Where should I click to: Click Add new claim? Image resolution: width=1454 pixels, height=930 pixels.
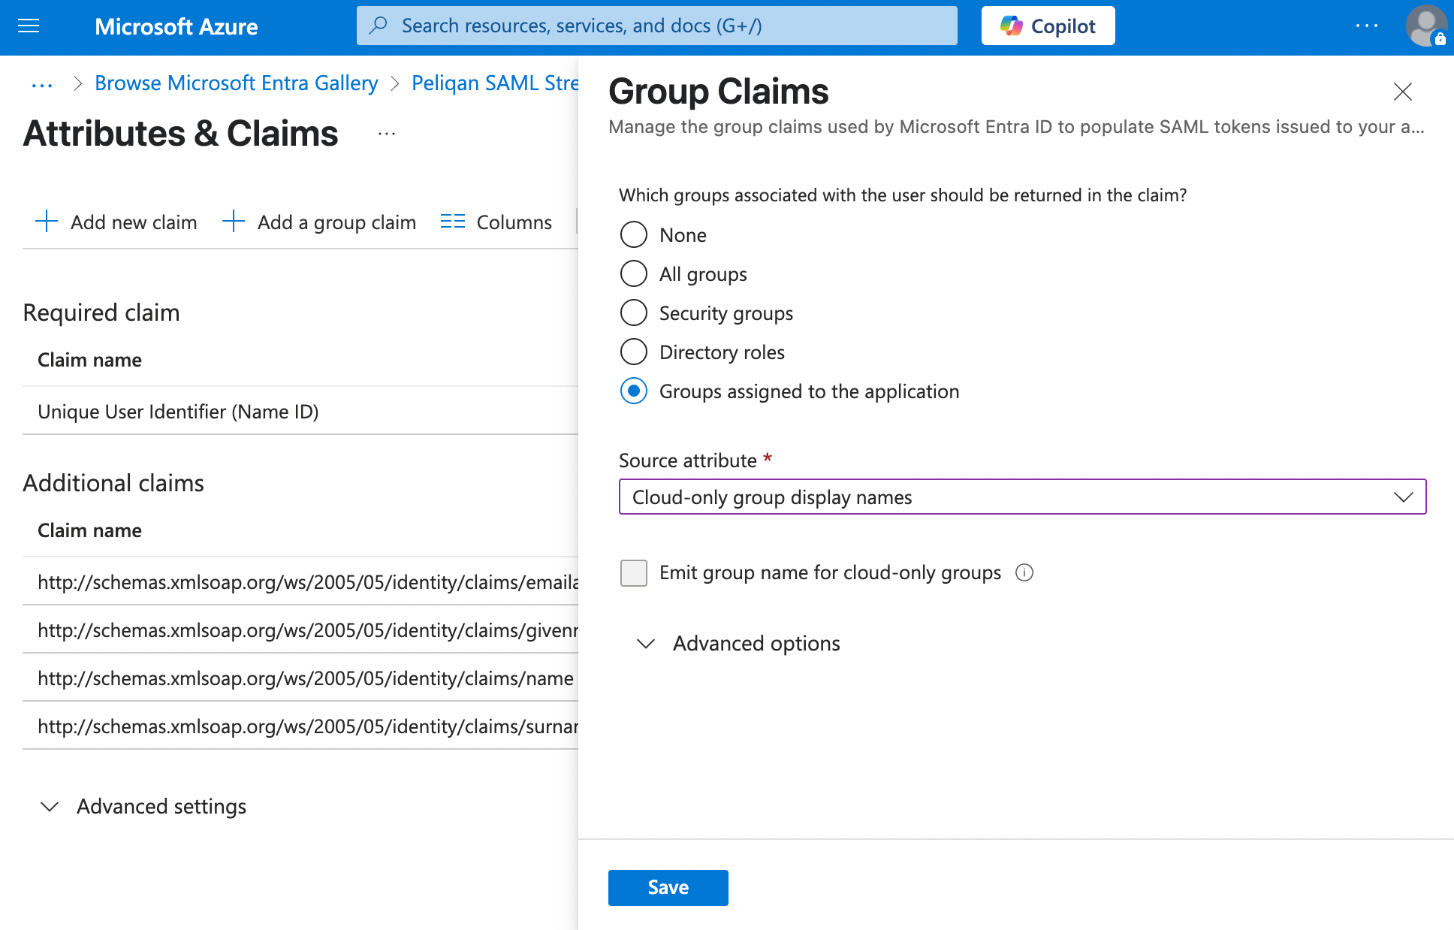[x=116, y=222]
